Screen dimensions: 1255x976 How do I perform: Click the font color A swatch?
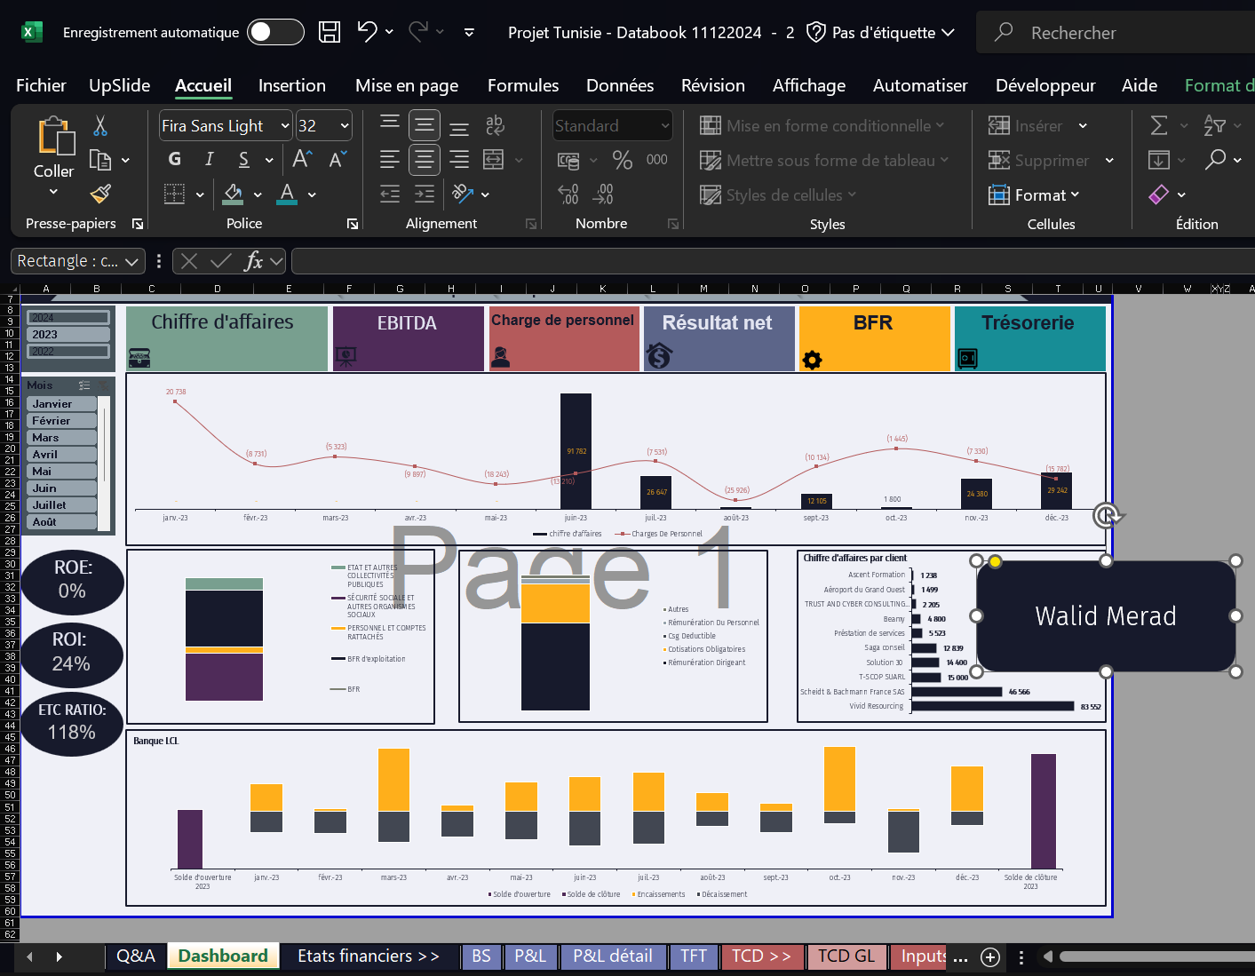tap(287, 194)
